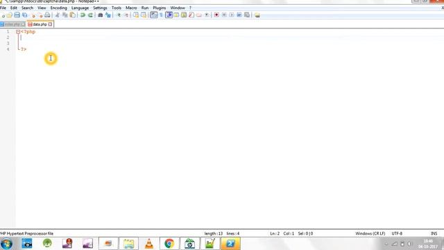Toggle Word wrap in the toolbar
This screenshot has width=444, height=250.
pyautogui.click(x=154, y=15)
